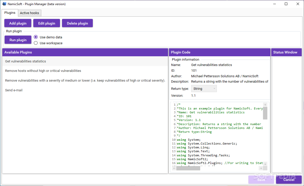Open the Active hooks tab
The width and height of the screenshot is (304, 186).
click(x=29, y=13)
